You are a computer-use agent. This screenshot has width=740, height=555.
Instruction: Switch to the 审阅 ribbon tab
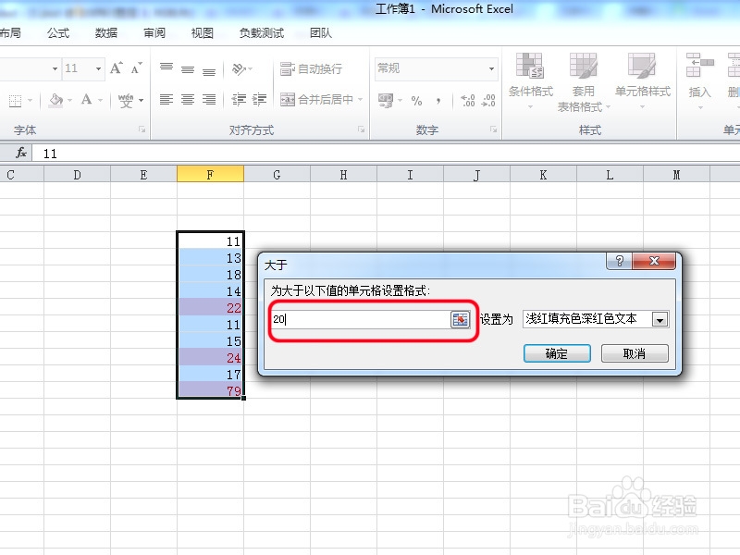[x=154, y=32]
